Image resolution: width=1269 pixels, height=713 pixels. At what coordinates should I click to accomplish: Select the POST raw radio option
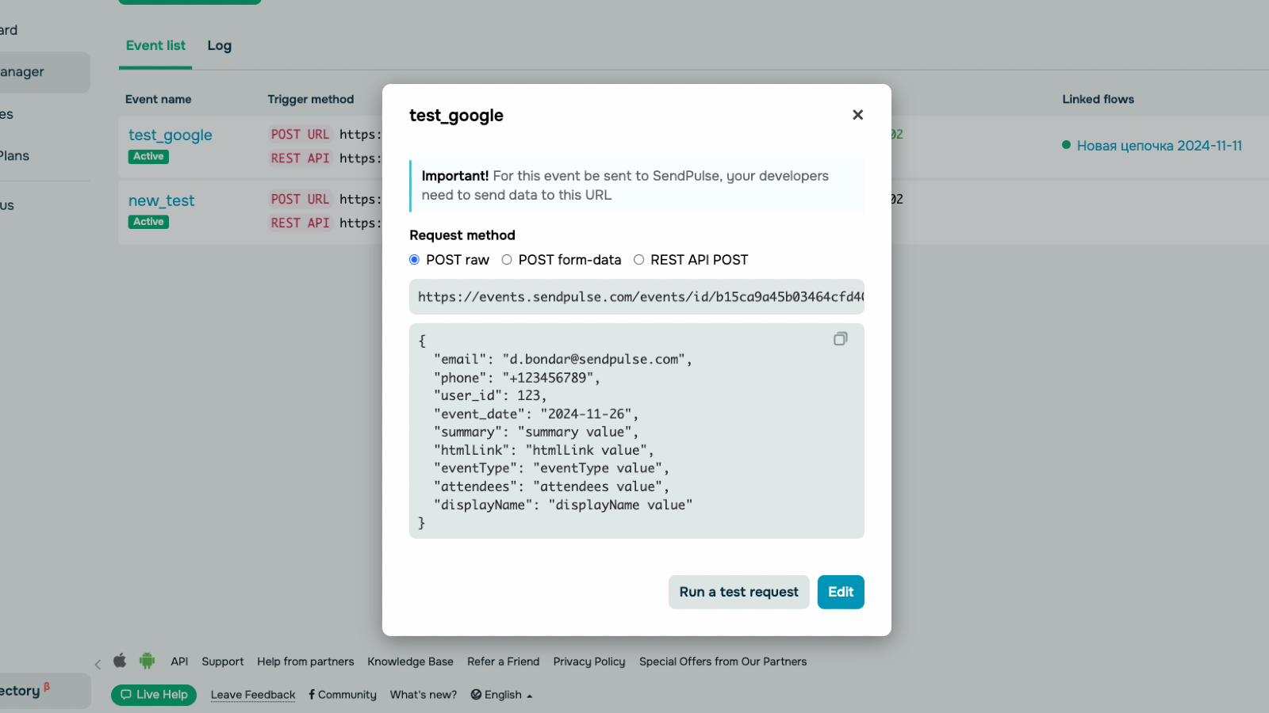[x=414, y=260]
